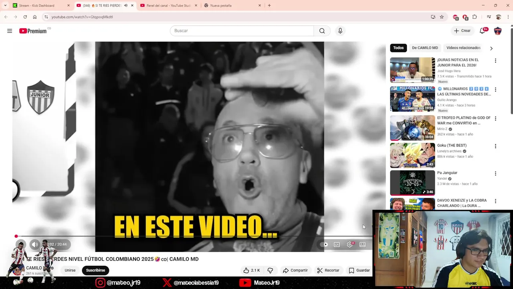This screenshot has width=513, height=289.
Task: Click the Unirse membership button
Action: [70, 271]
